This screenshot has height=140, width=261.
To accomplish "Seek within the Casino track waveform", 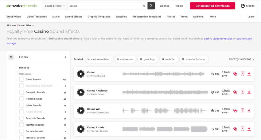I will click(x=165, y=74).
